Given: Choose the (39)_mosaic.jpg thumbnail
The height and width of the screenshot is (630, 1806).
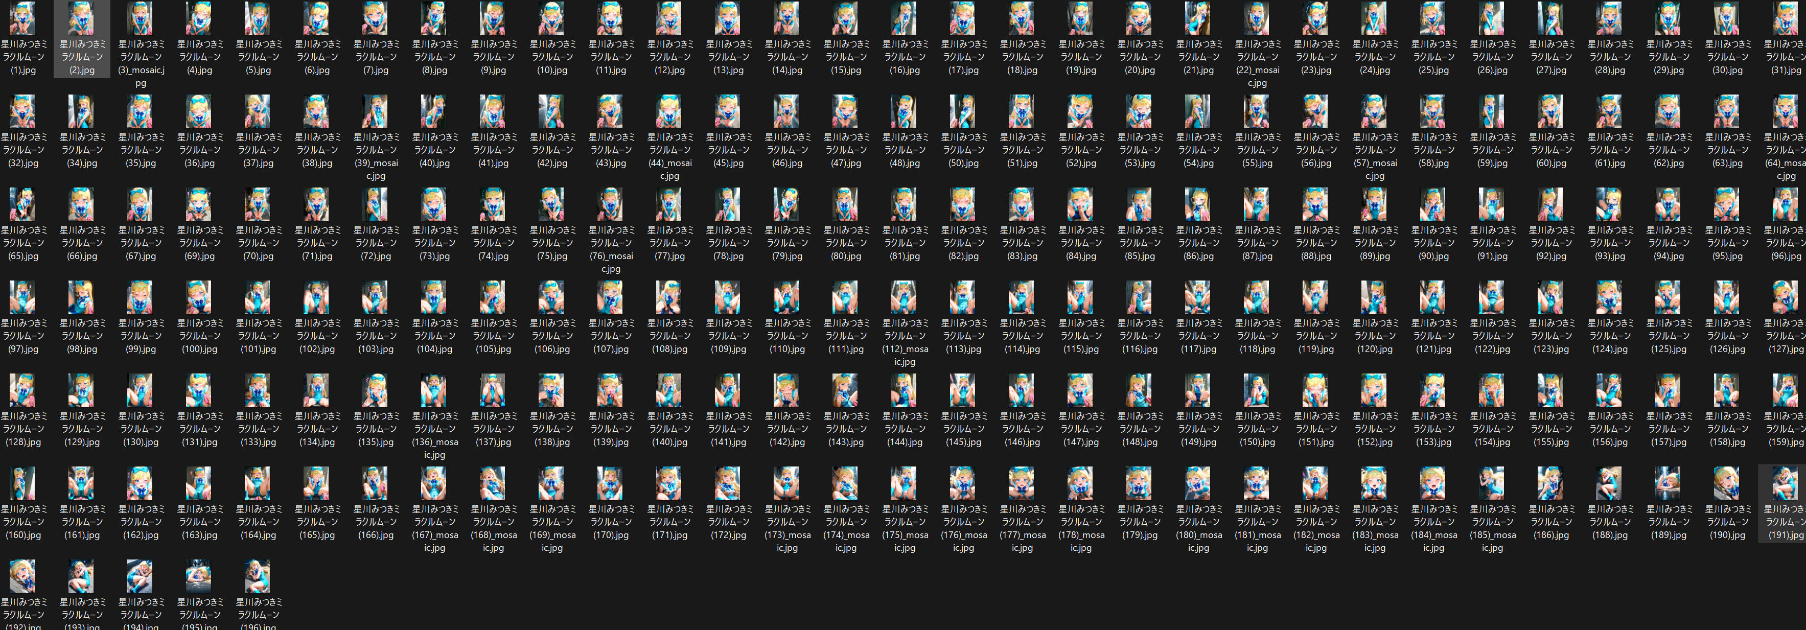Looking at the screenshot, I should [376, 111].
